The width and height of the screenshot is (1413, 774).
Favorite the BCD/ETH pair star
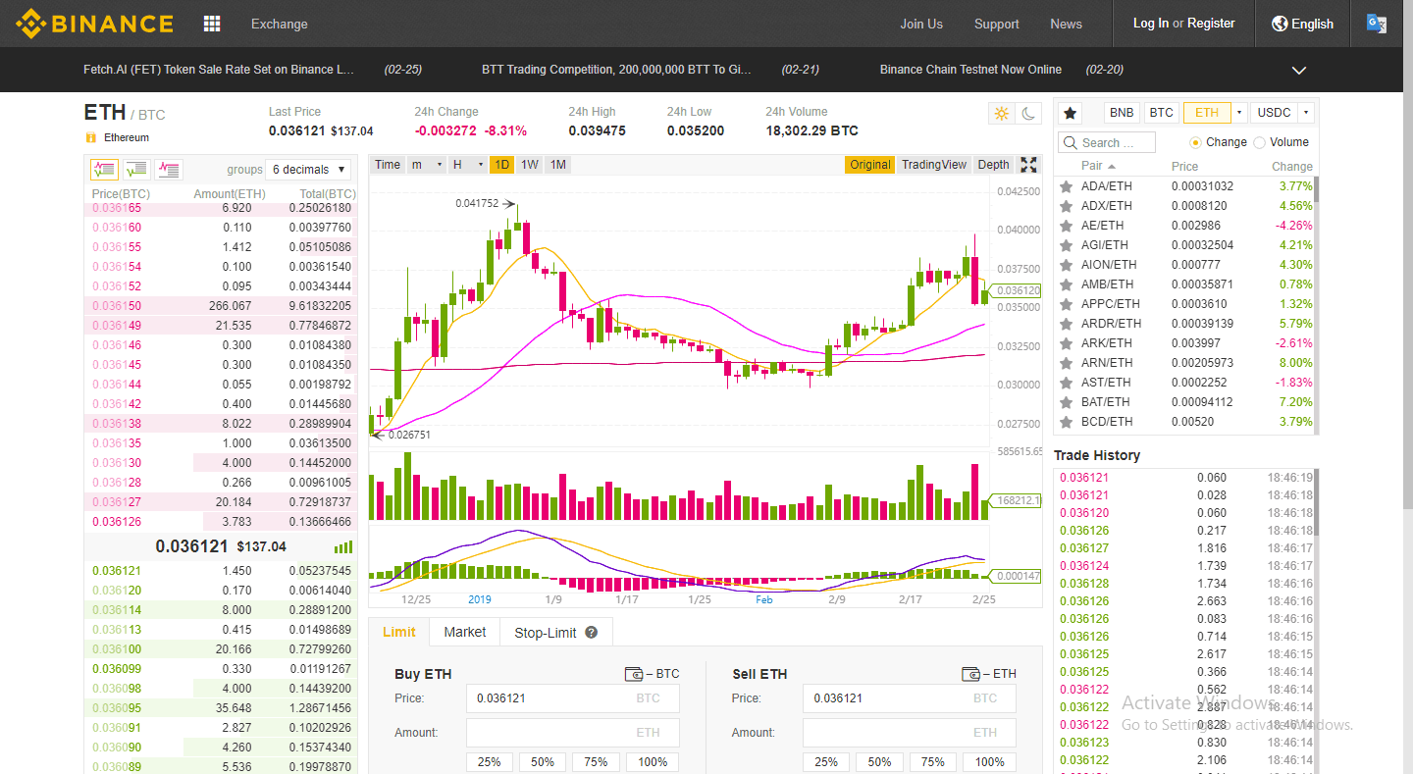tap(1066, 422)
